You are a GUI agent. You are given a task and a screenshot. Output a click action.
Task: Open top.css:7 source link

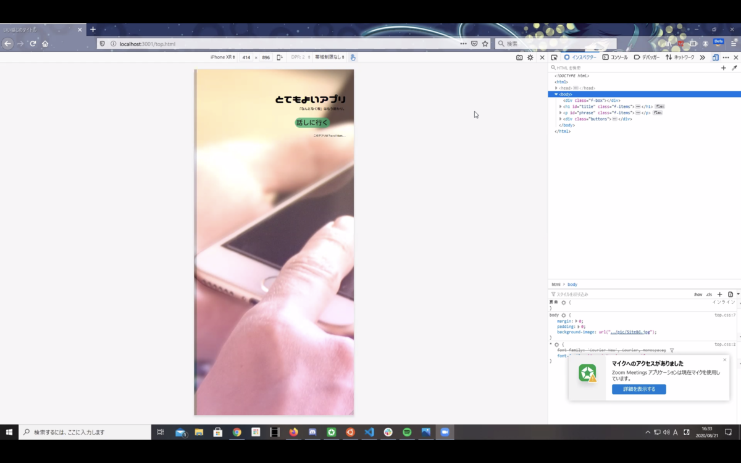pyautogui.click(x=725, y=315)
